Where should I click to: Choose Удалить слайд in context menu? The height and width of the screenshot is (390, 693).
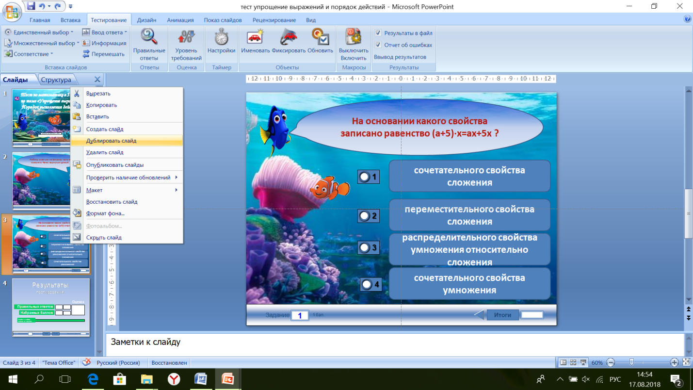tap(127, 152)
